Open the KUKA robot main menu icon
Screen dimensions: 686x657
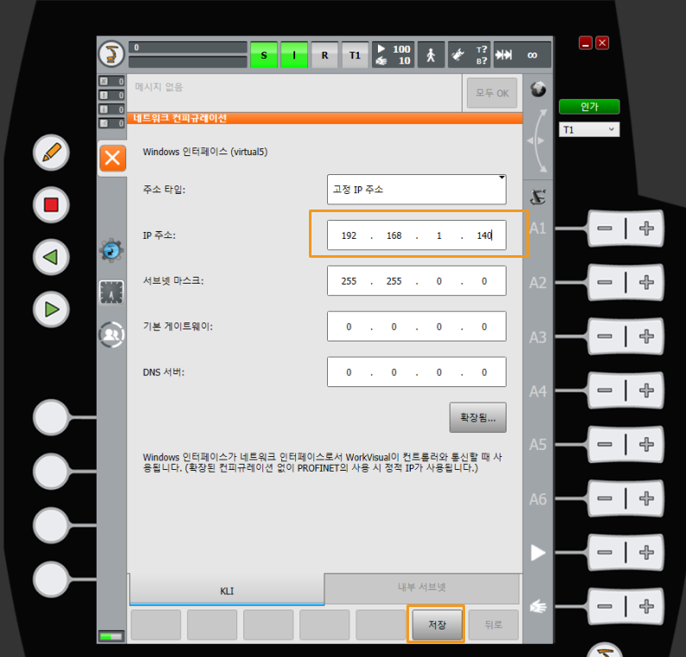pos(111,54)
